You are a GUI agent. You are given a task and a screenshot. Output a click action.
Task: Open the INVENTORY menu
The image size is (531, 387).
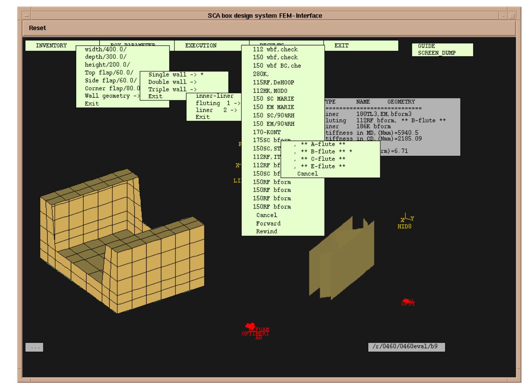click(51, 45)
